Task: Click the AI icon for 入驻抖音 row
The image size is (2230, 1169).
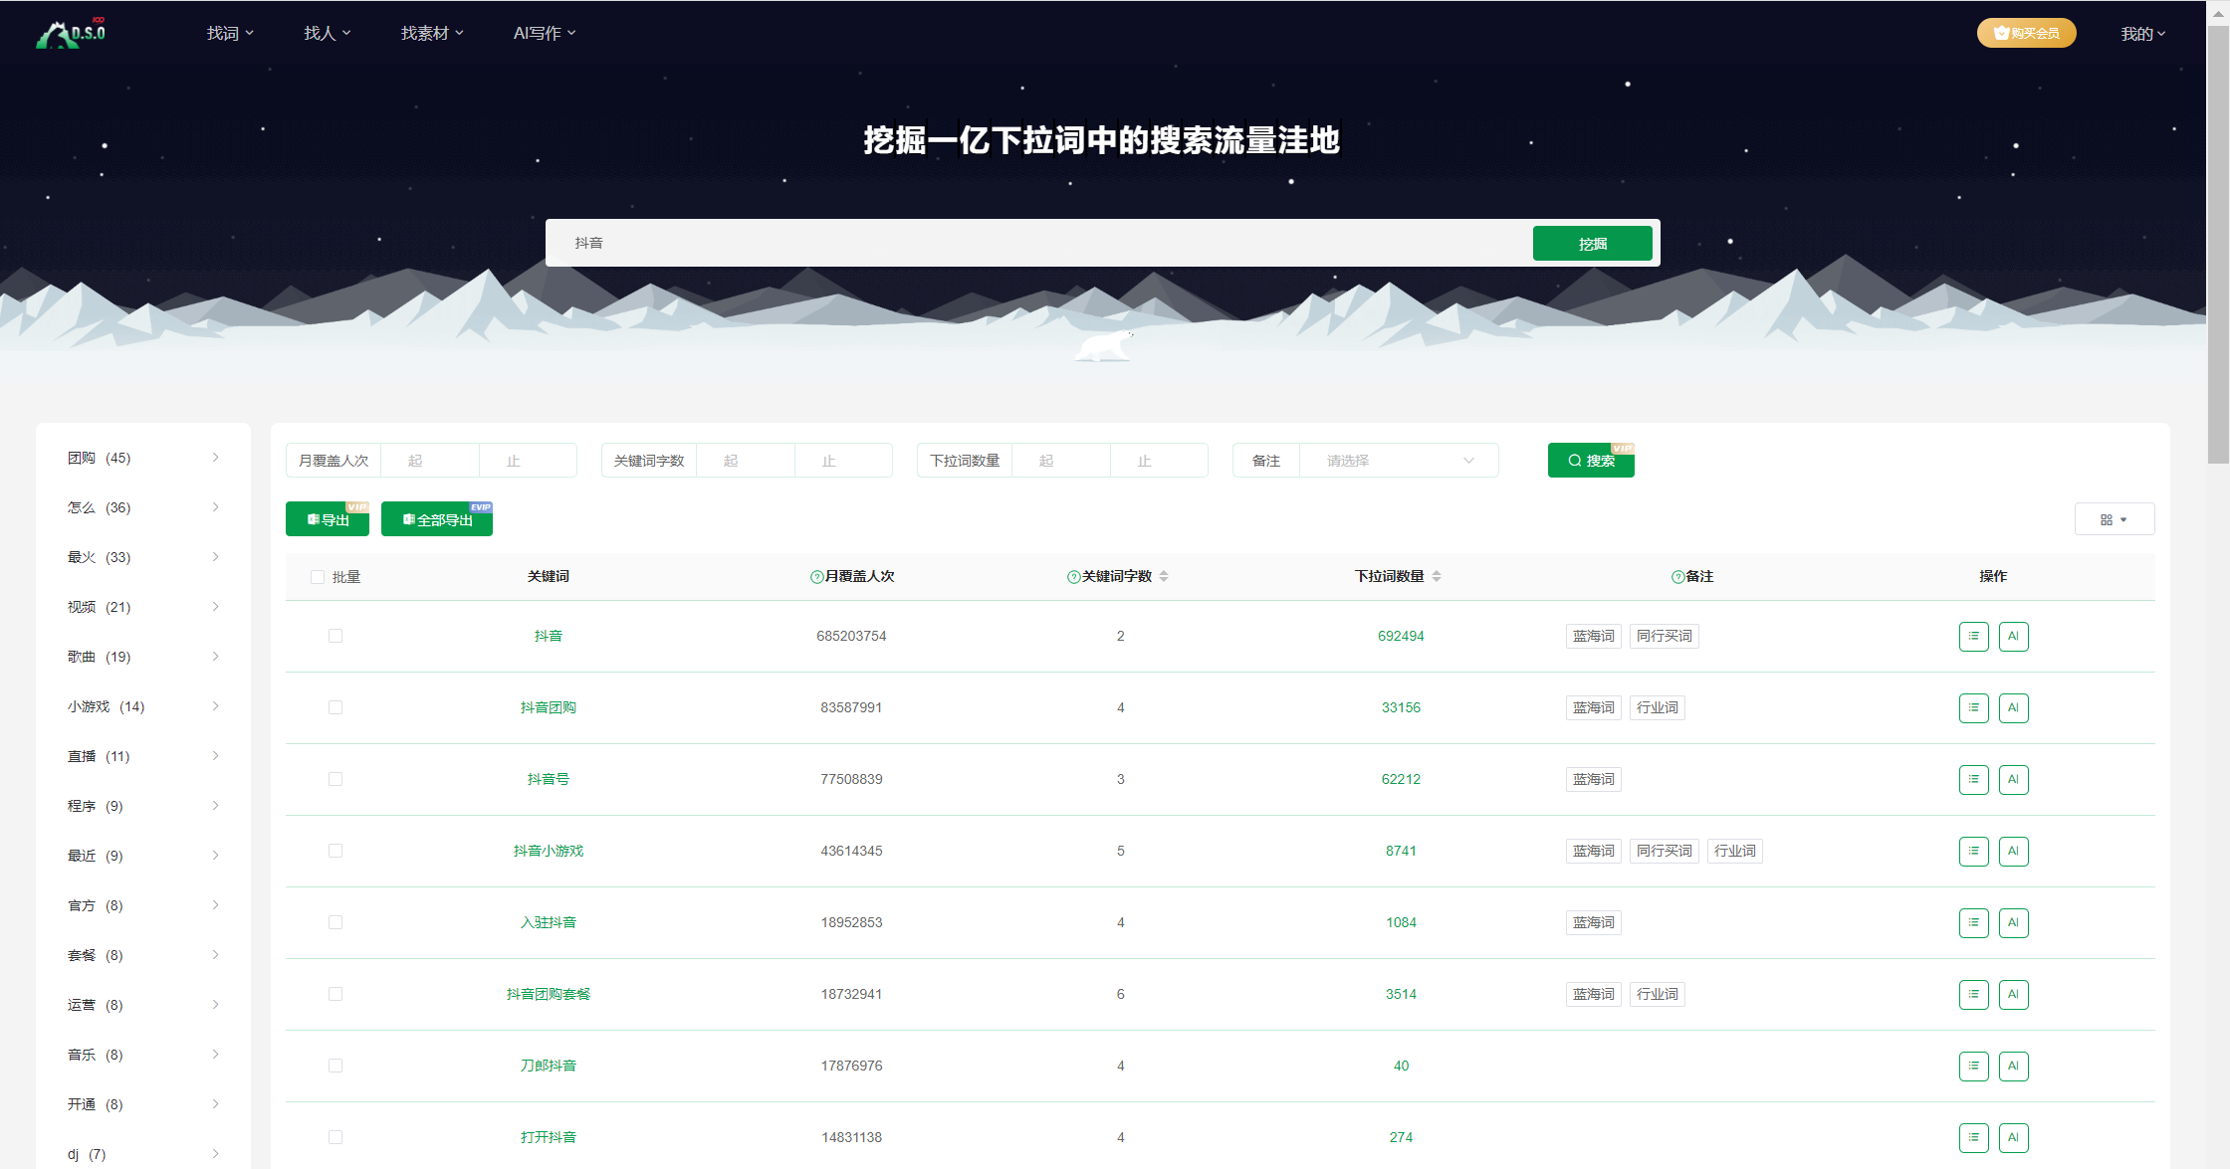Action: pos(2013,922)
